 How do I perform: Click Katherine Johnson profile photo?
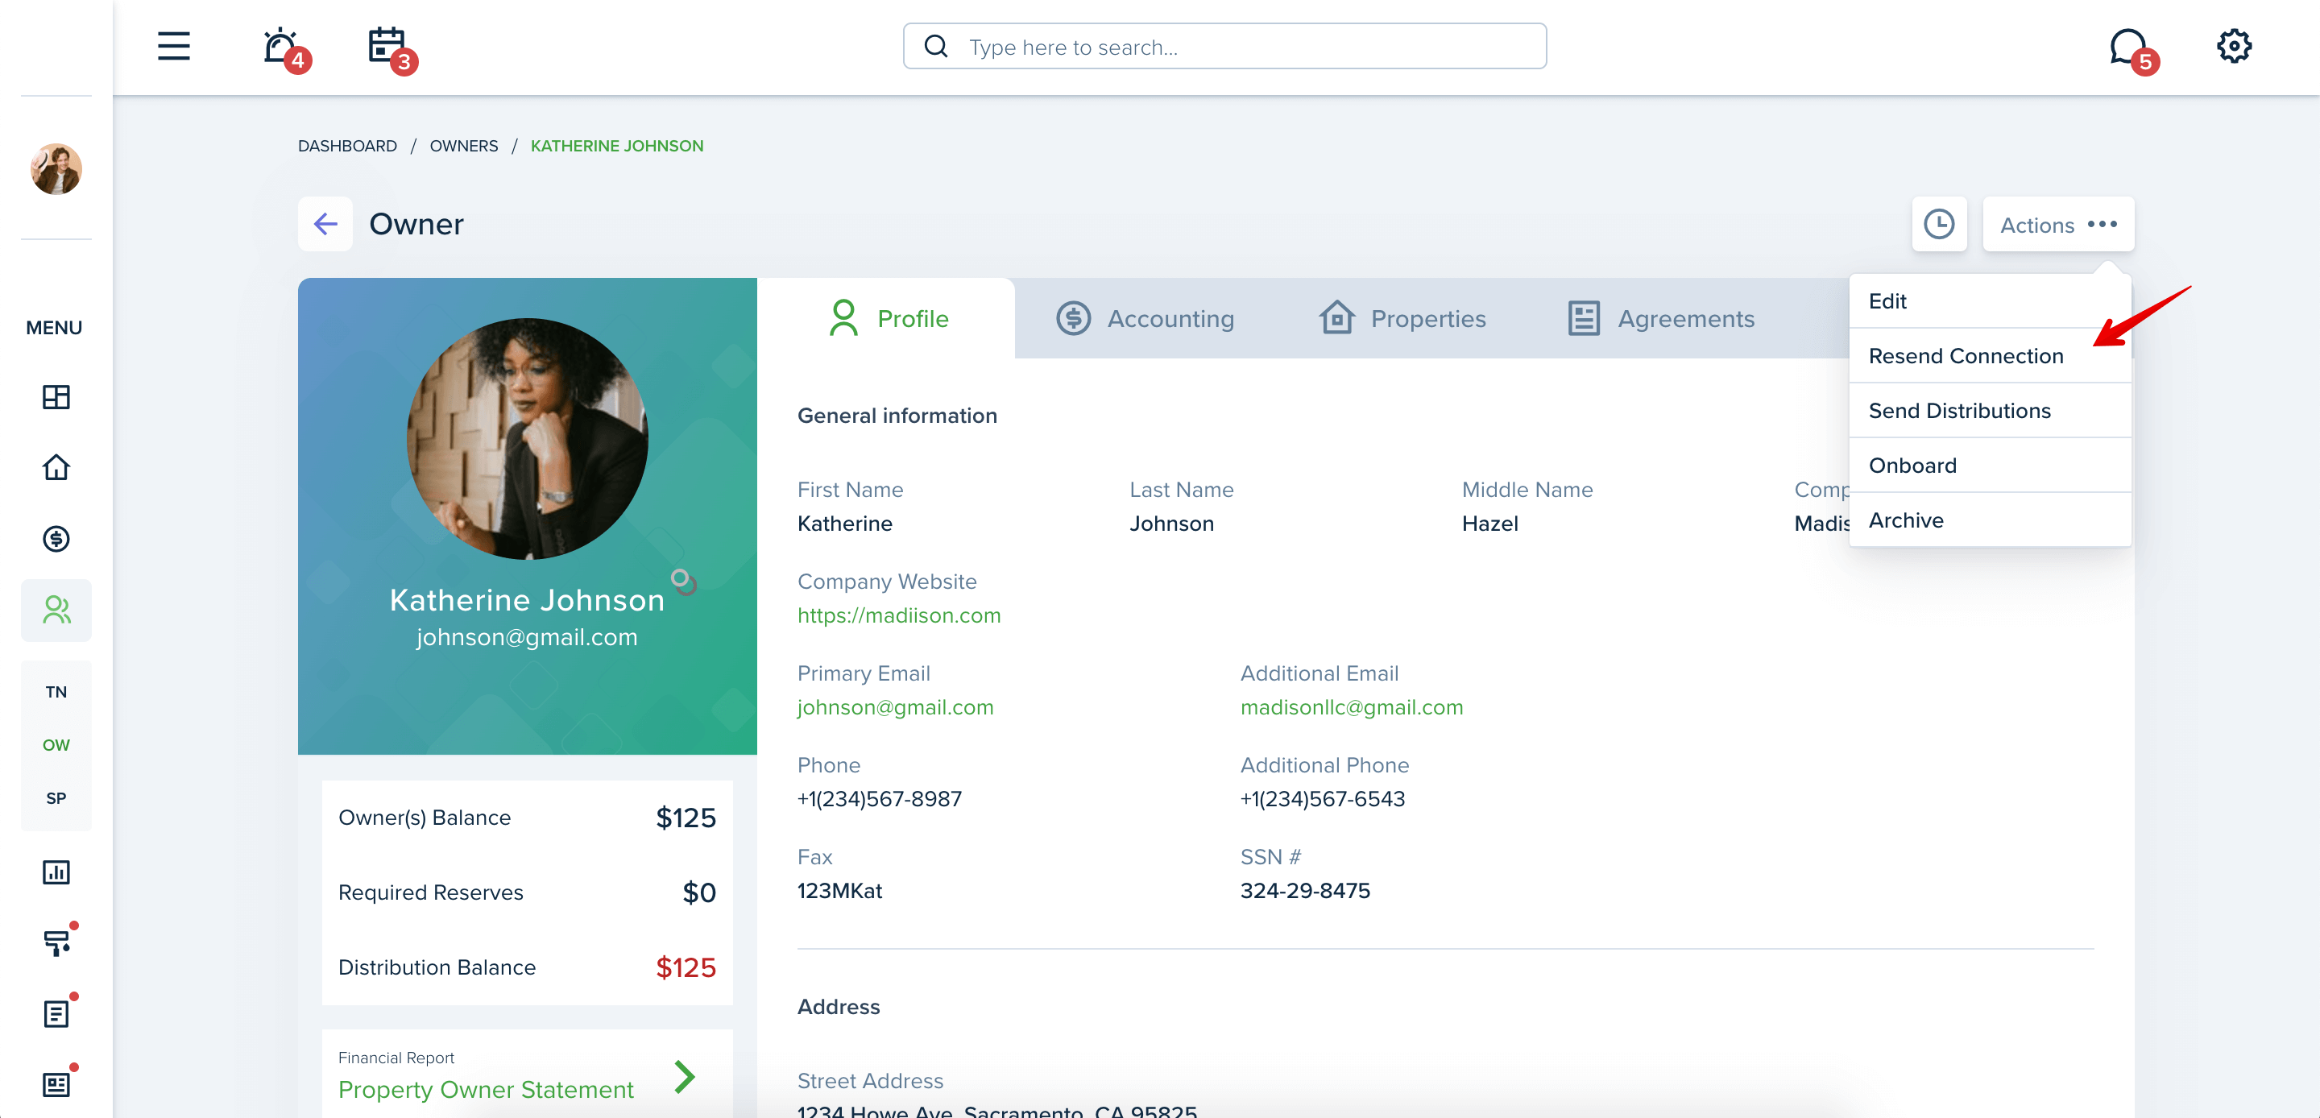pyautogui.click(x=527, y=439)
